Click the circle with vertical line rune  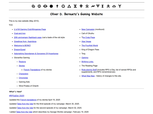pyautogui.click(x=39, y=6)
